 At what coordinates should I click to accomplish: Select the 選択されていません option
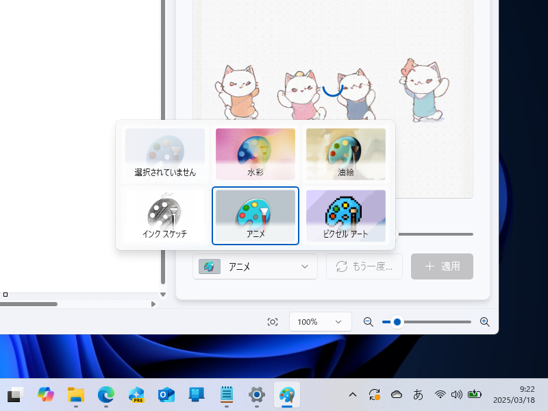[165, 154]
